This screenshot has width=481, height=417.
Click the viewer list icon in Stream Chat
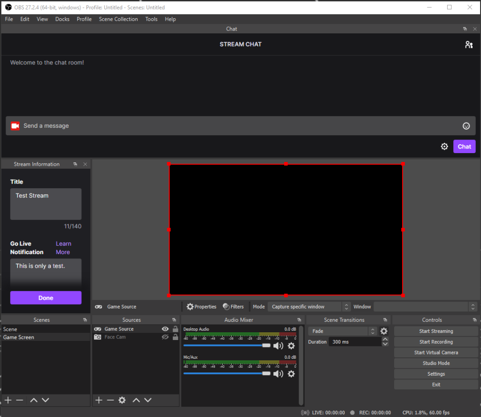(468, 44)
